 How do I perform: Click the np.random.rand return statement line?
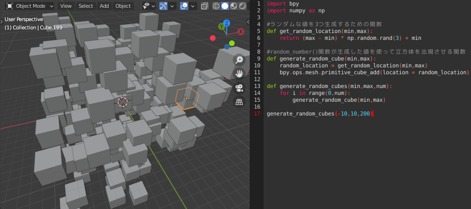[x=350, y=38]
